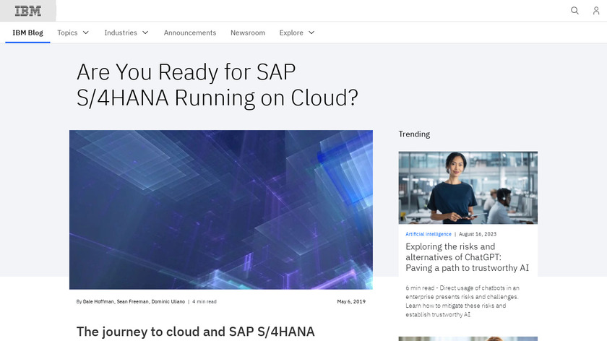The image size is (607, 341).
Task: Click author name Sean Freeman
Action: point(132,301)
